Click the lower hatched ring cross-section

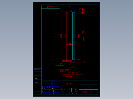click(73, 61)
